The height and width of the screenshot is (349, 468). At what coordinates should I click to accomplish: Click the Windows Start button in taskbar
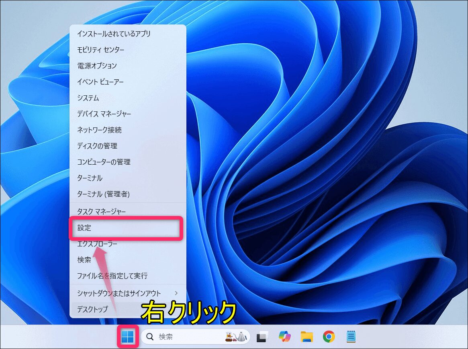click(x=128, y=337)
